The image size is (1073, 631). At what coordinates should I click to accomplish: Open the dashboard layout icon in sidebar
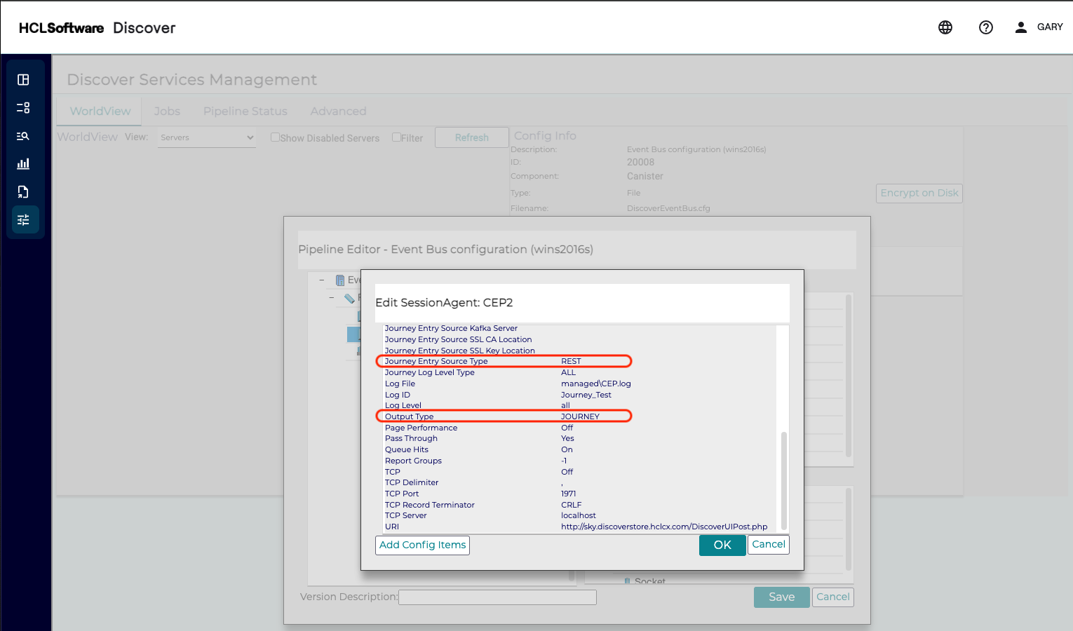[x=23, y=80]
